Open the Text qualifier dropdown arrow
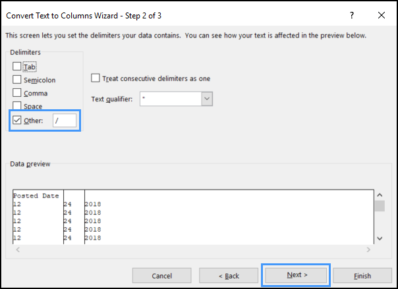398x289 pixels. 207,99
